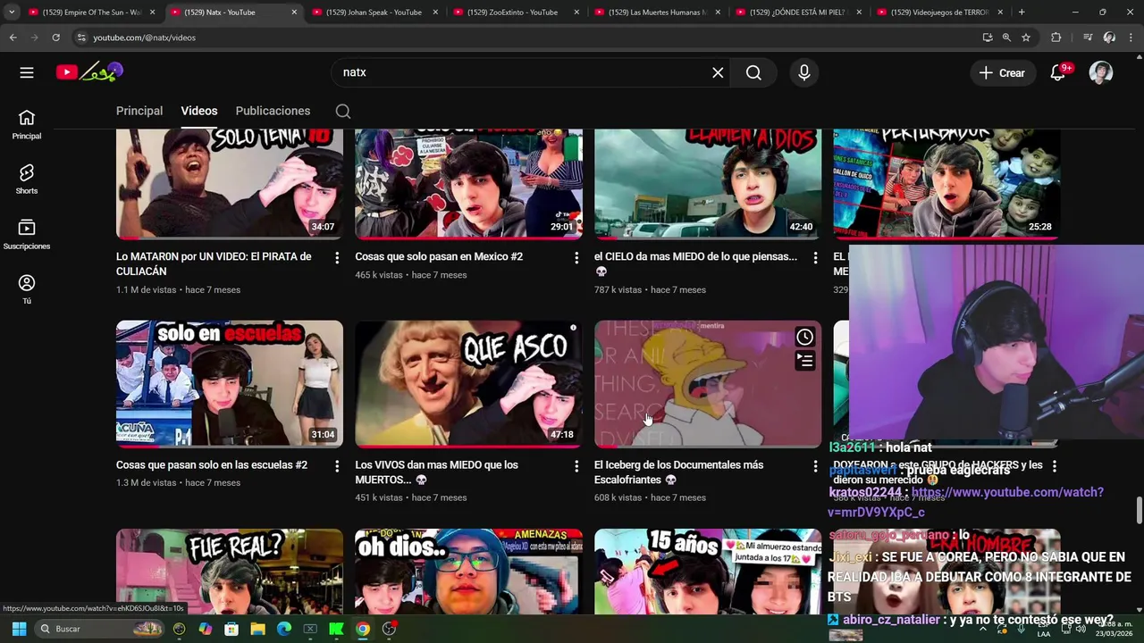Open Lo MATARON por UN VIDEO title
The image size is (1144, 643).
[214, 263]
